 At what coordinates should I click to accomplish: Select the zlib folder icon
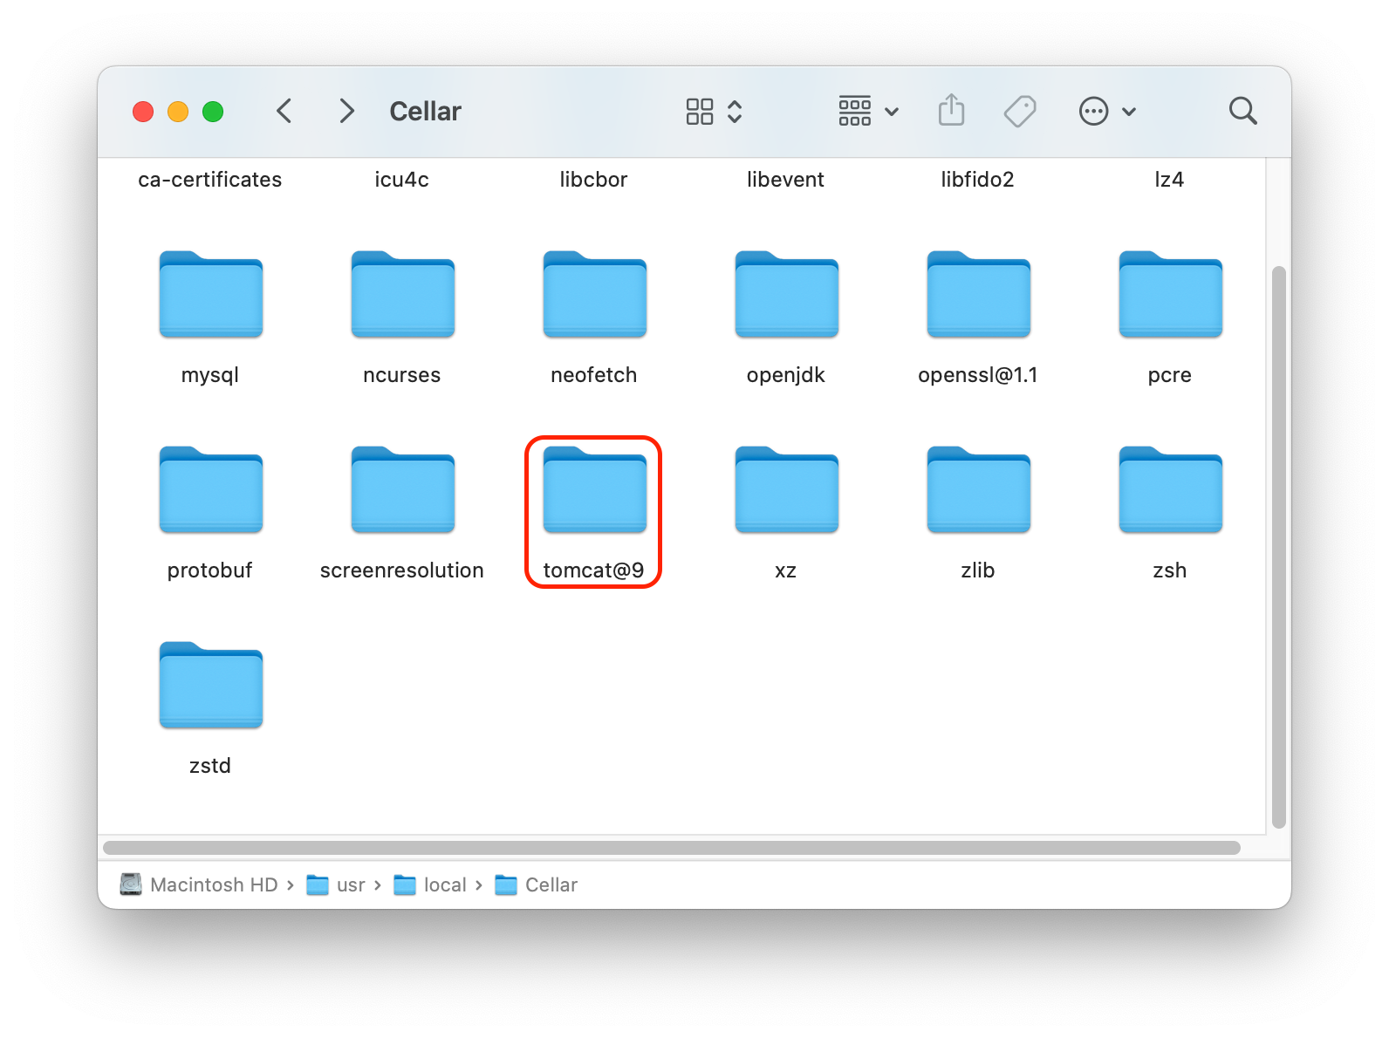pos(978,490)
